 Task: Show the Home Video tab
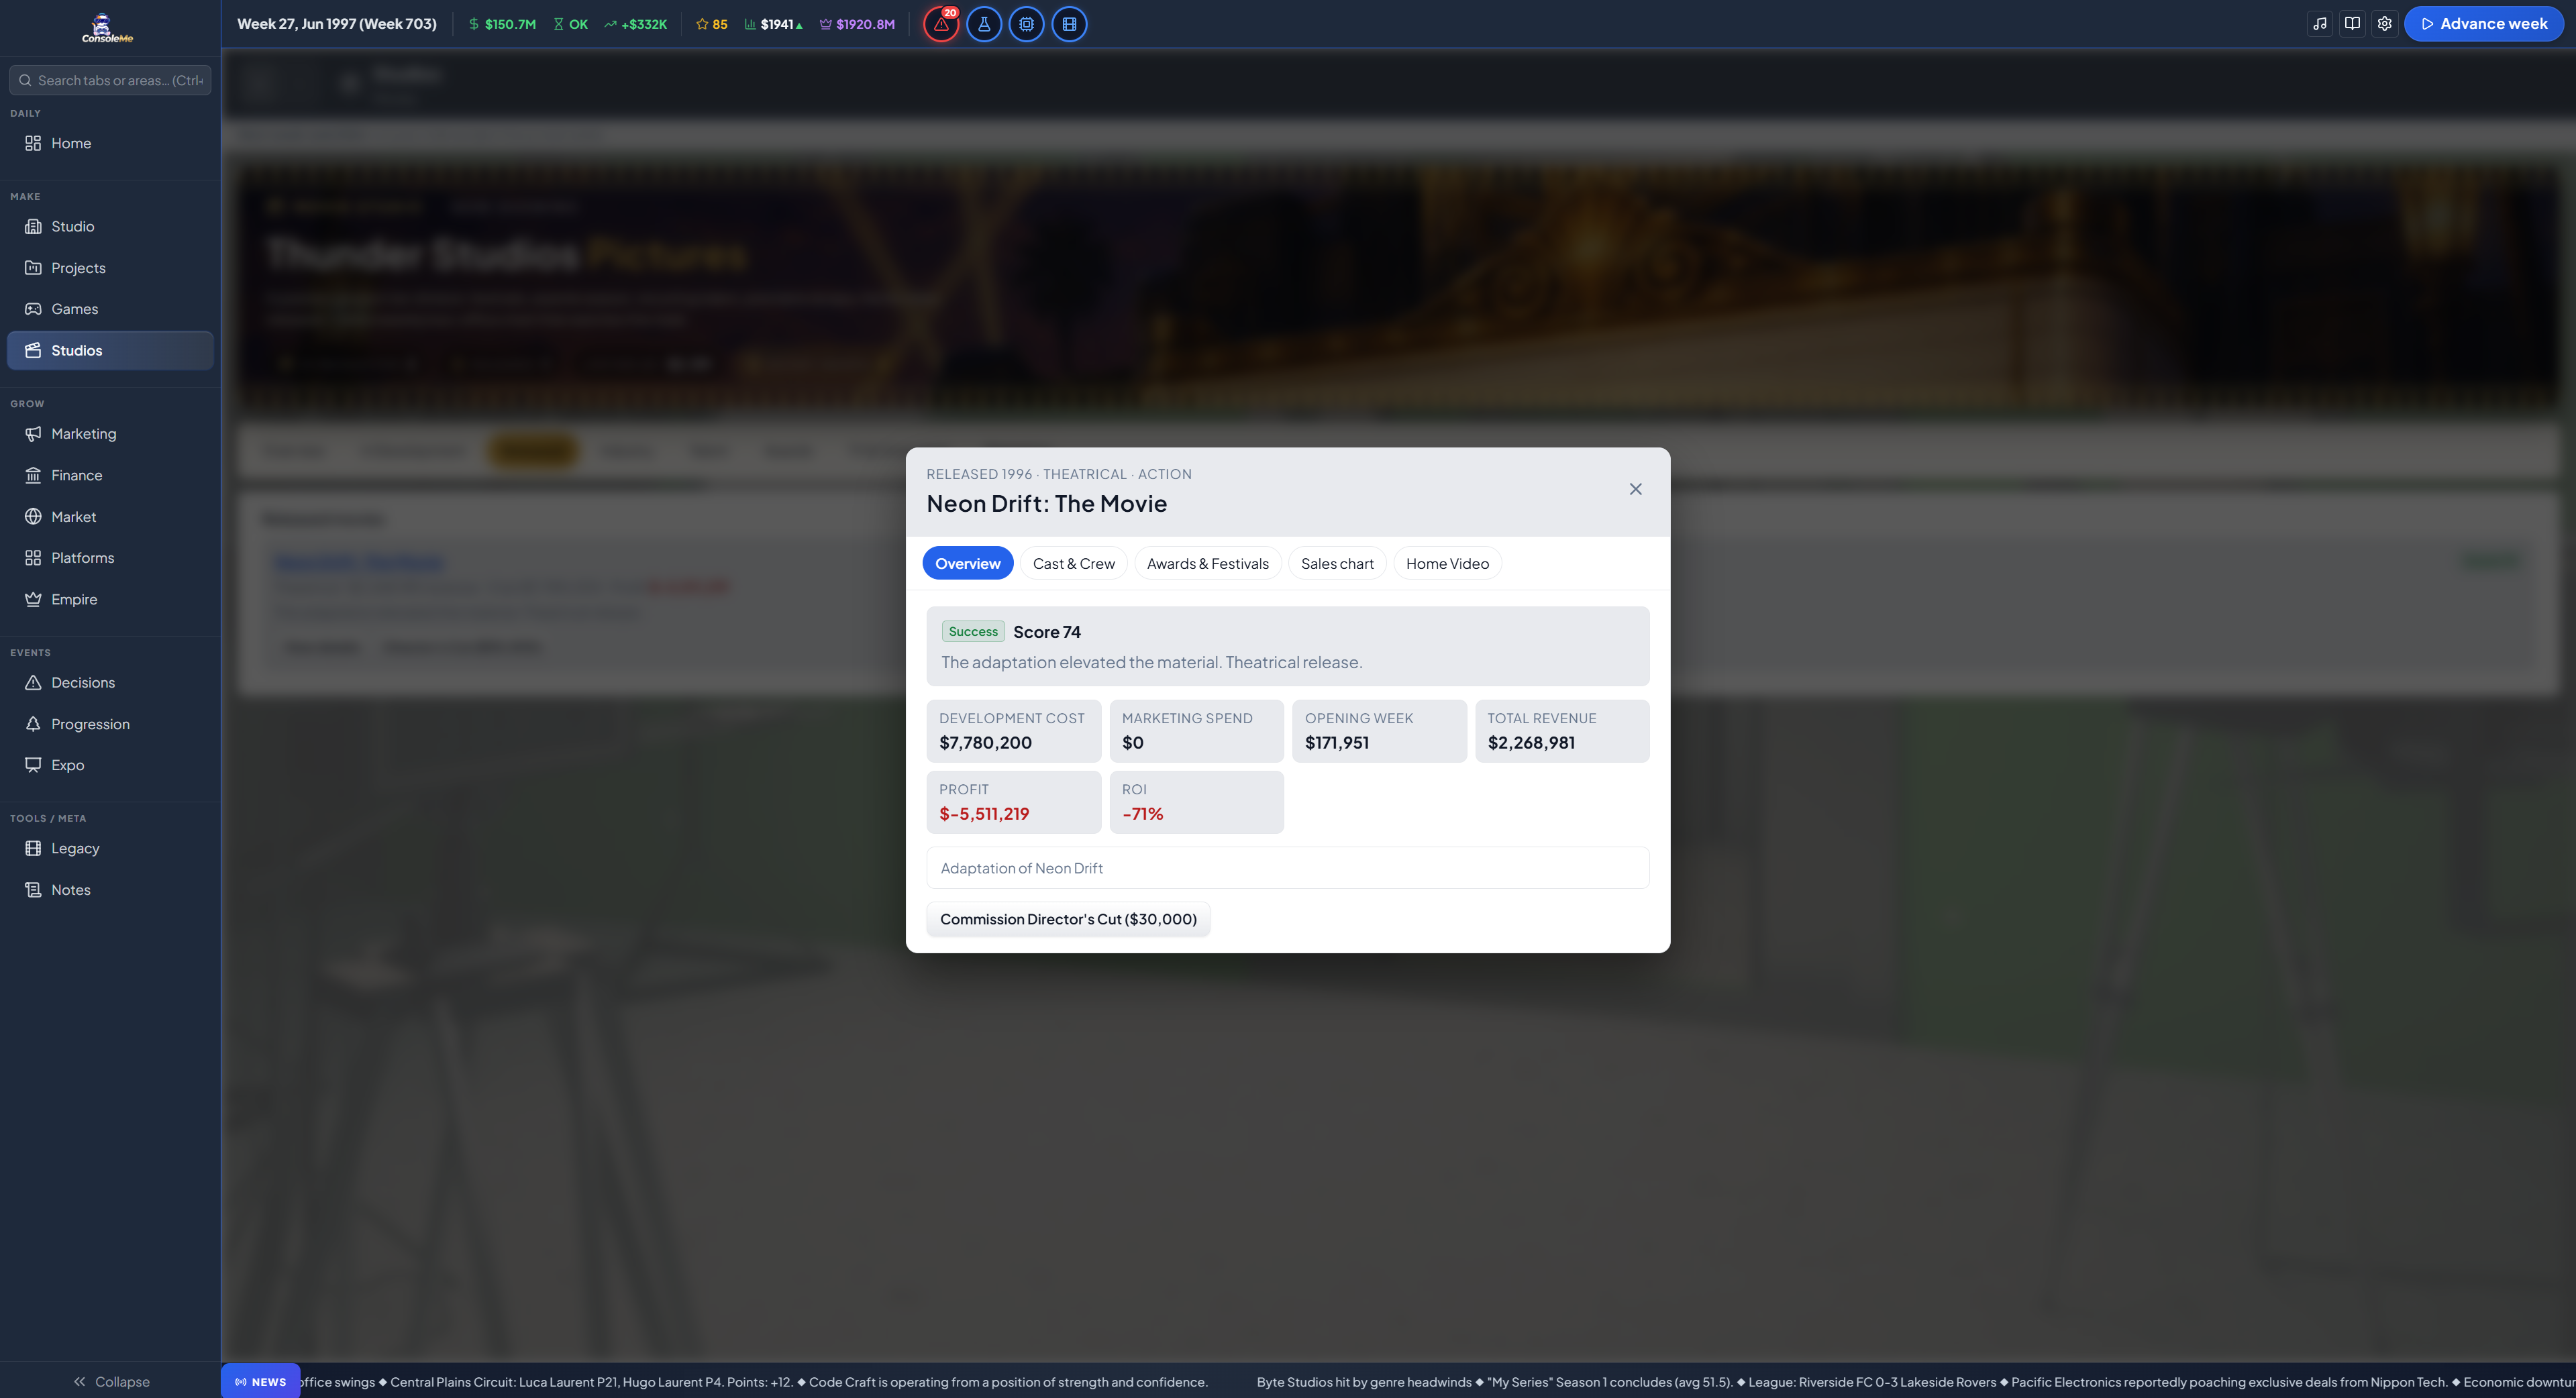1447,563
